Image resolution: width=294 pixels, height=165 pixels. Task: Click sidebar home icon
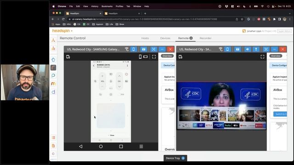(53, 60)
